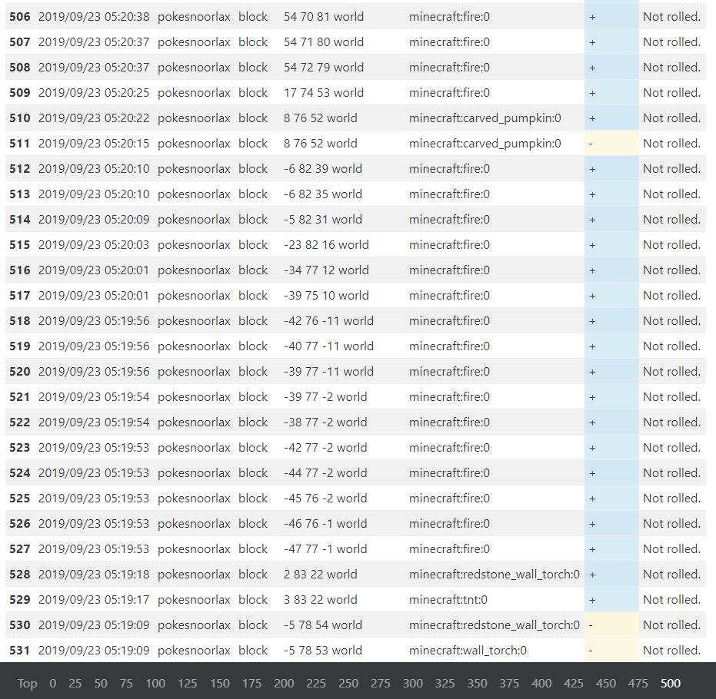Open page offset 100
The image size is (716, 699).
coord(155,683)
